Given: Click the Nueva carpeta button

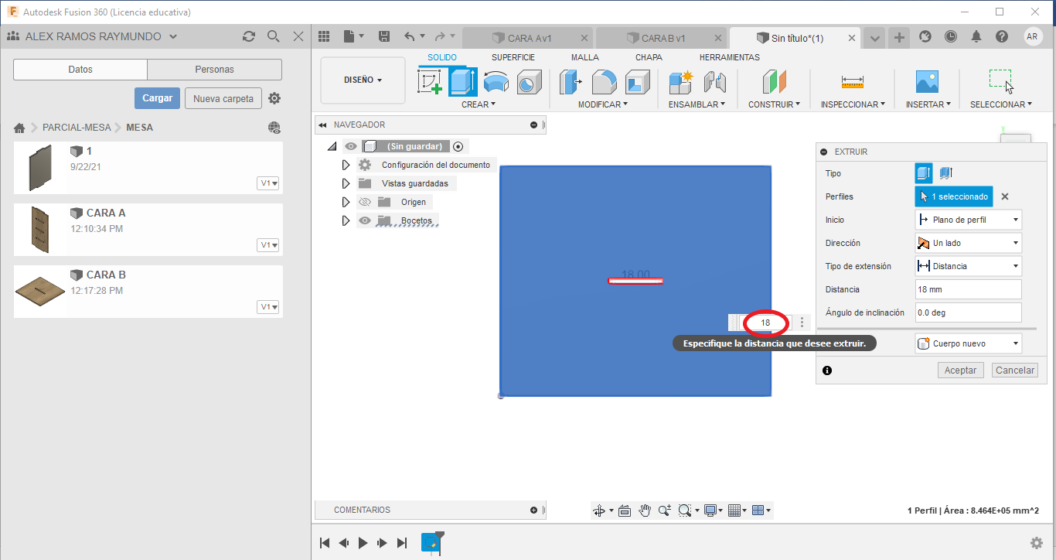Looking at the screenshot, I should click(223, 98).
